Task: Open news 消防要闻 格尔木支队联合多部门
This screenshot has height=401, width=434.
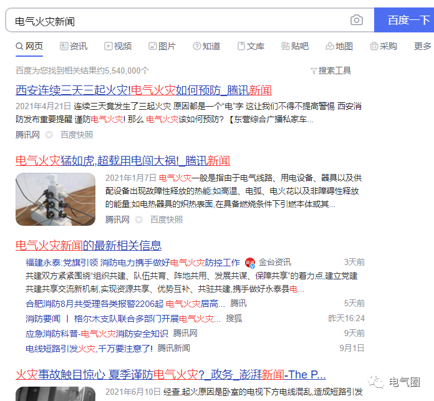Action: coord(123,319)
